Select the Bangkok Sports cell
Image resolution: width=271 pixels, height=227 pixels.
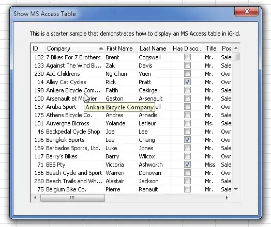click(x=75, y=140)
